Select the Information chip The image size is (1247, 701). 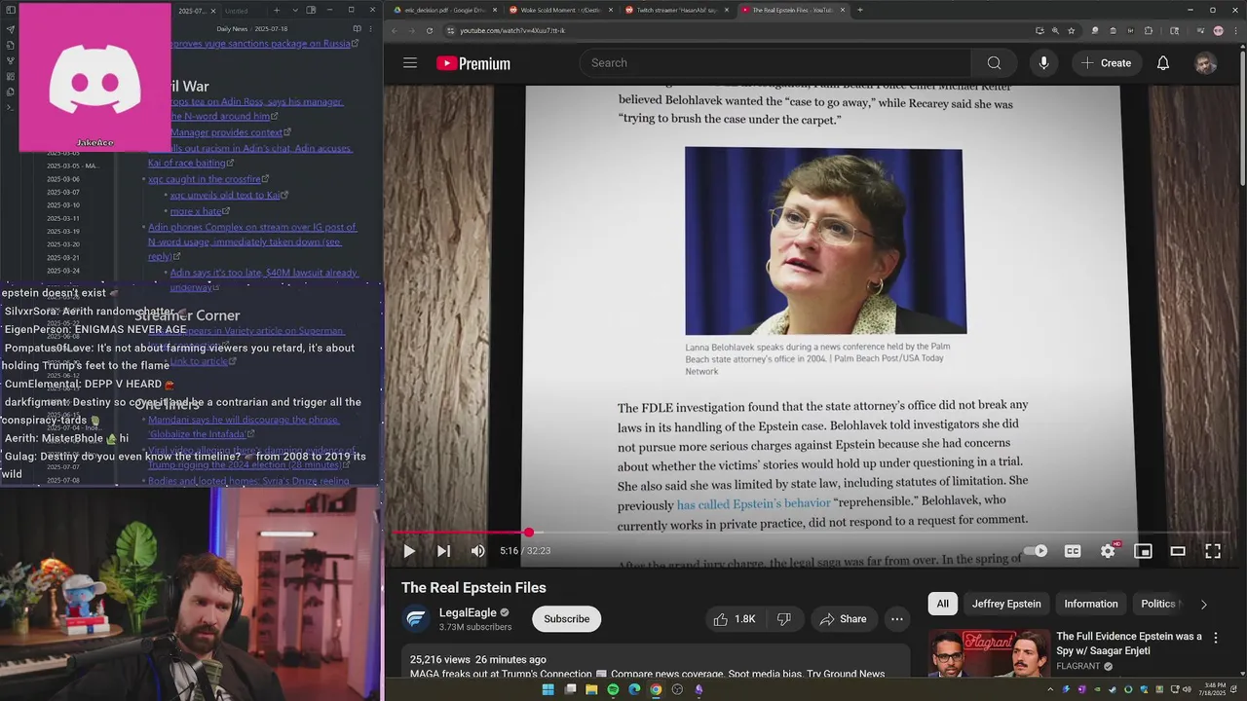point(1090,604)
